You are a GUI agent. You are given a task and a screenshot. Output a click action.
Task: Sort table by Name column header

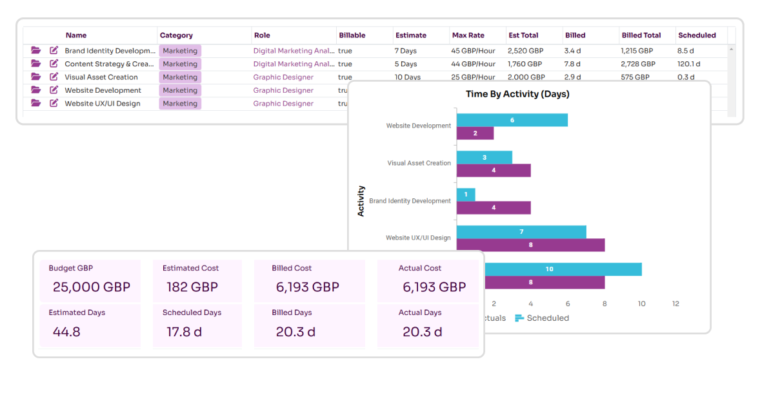click(x=76, y=35)
